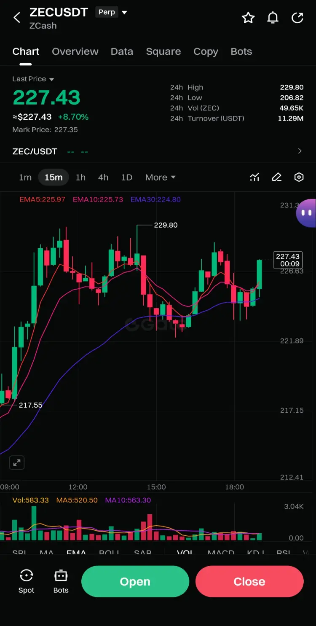Tap the green Open position button
Viewport: 316px width, 626px height.
coord(135,581)
